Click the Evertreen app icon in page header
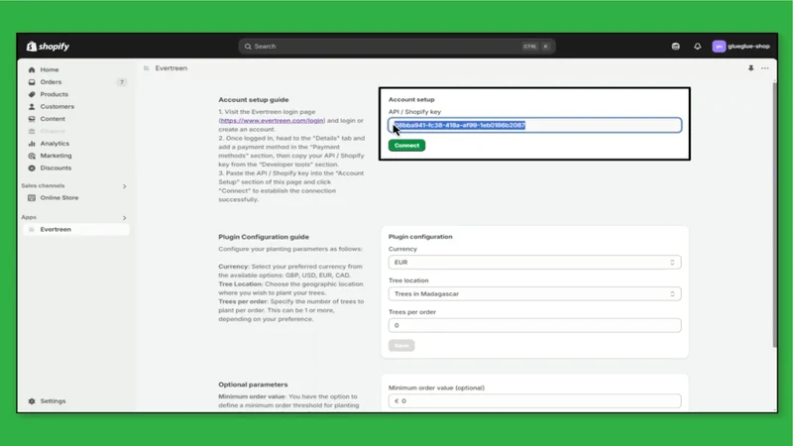793x446 pixels. click(146, 68)
